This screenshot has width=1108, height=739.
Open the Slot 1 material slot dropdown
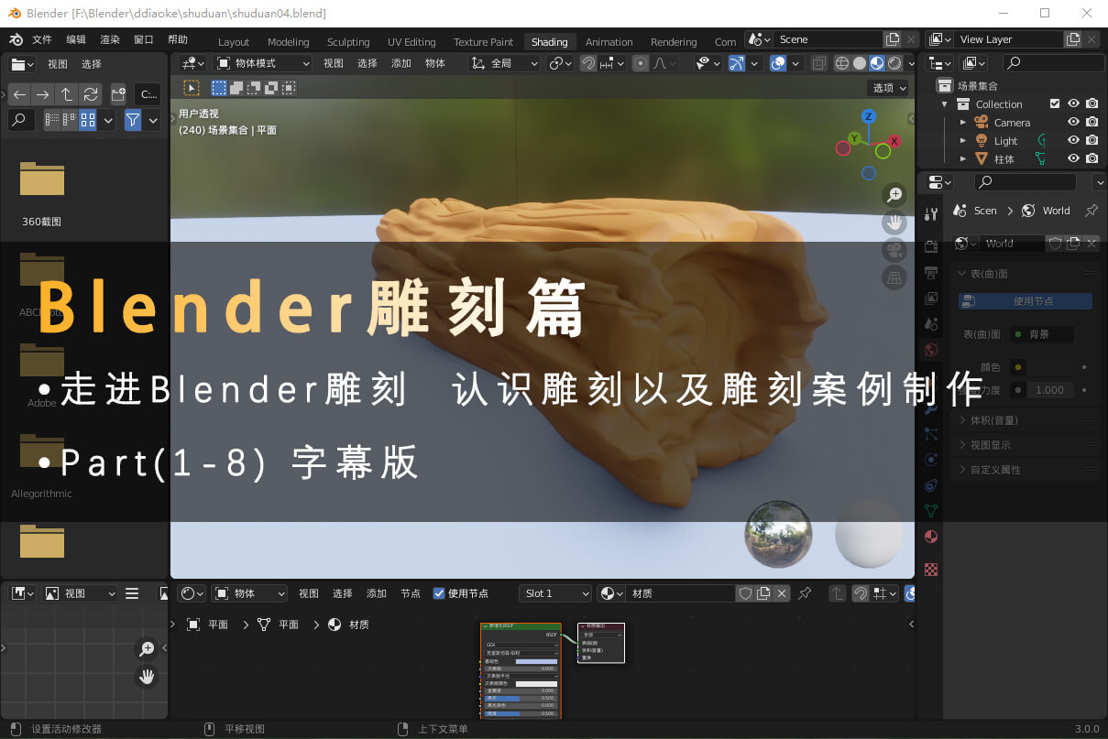(556, 593)
